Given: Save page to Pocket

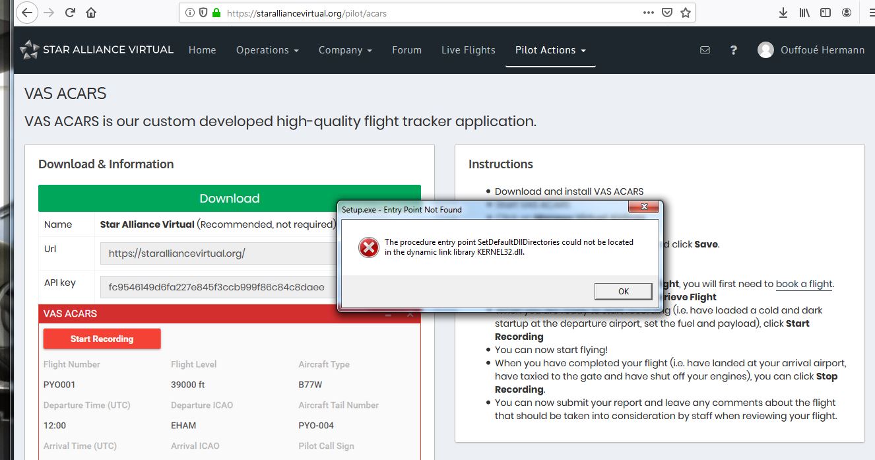Looking at the screenshot, I should point(667,13).
